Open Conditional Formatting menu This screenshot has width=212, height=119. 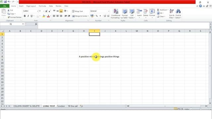[x=116, y=14]
